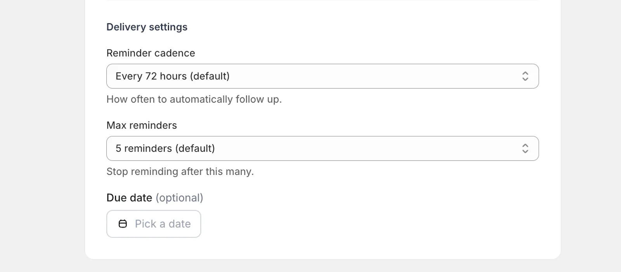Image resolution: width=621 pixels, height=272 pixels.
Task: Click the "How often to automatically follow up." hint
Action: click(194, 99)
